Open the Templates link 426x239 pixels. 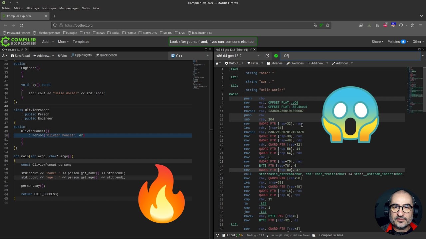[81, 42]
